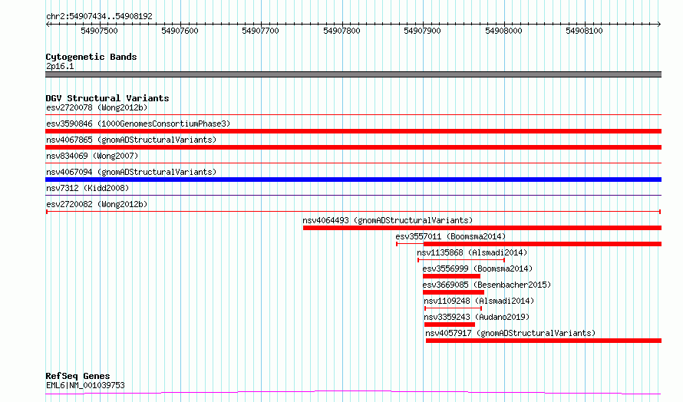Open esv3557011 (Boomsma2014) label
The width and height of the screenshot is (683, 402).
click(x=450, y=236)
